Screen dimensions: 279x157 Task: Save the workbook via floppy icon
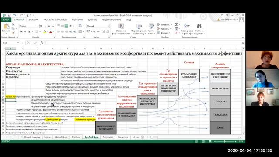[9, 15]
